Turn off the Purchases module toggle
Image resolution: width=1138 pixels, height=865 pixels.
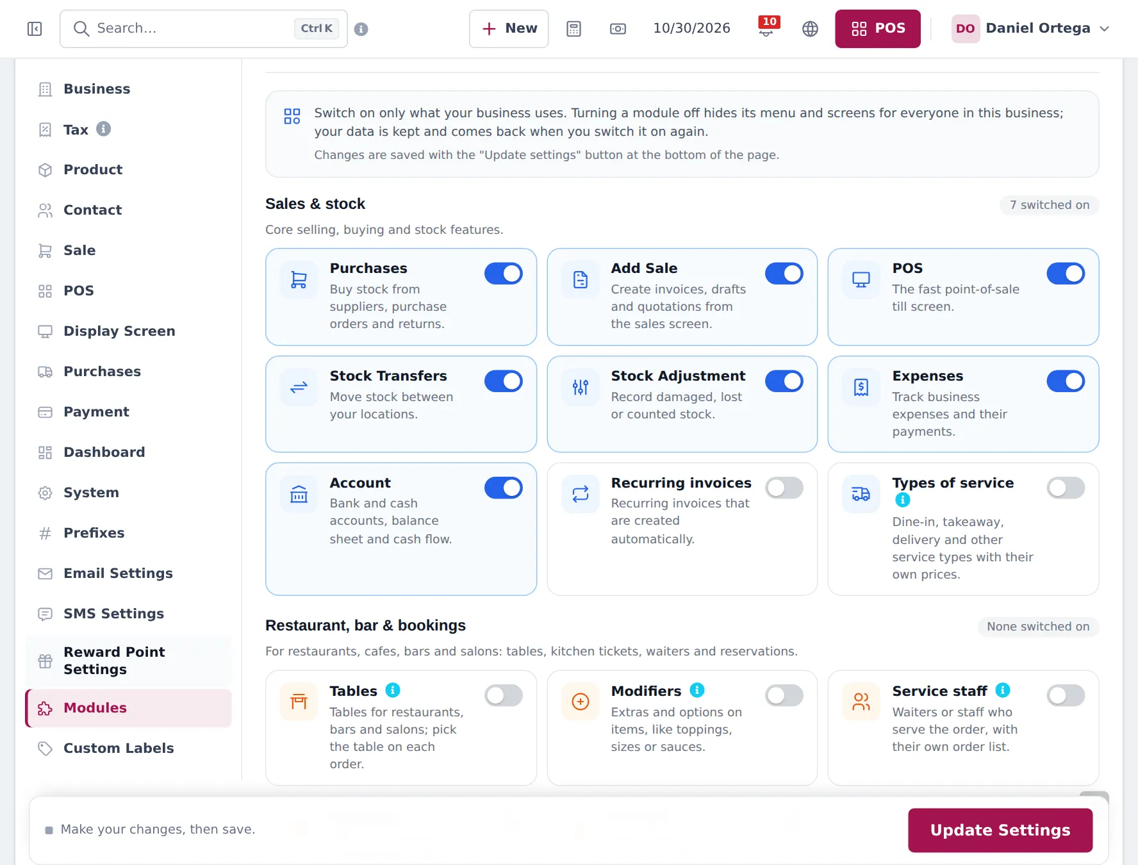pos(504,274)
